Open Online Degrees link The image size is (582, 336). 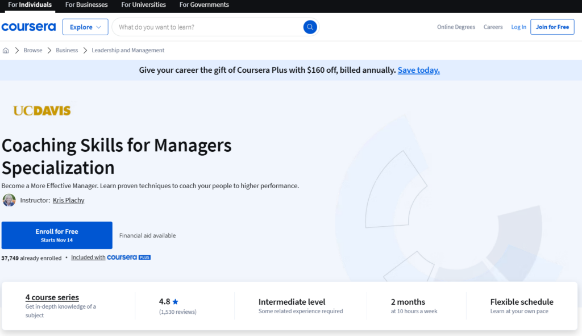tap(456, 27)
